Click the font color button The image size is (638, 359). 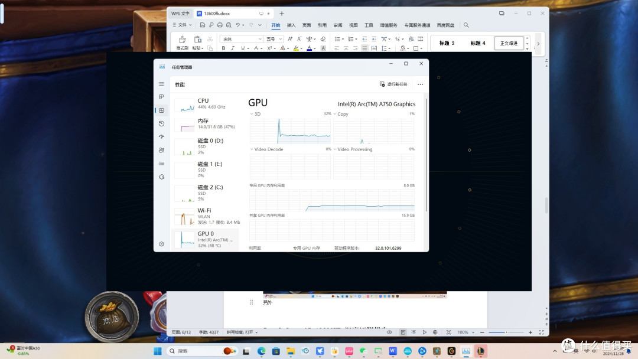click(x=309, y=48)
